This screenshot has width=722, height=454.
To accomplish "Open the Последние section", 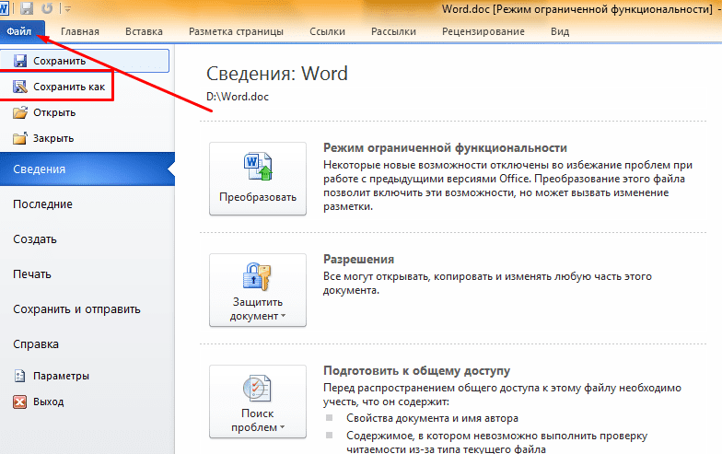I will (x=42, y=204).
